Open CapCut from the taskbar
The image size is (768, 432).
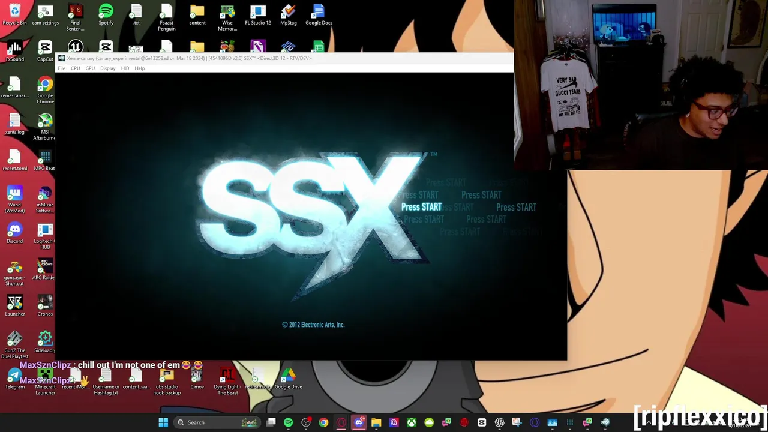click(482, 422)
